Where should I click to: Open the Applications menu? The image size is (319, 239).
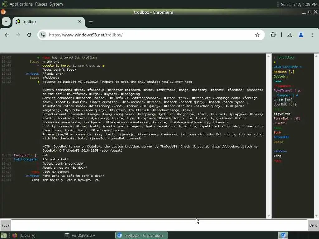21,4
